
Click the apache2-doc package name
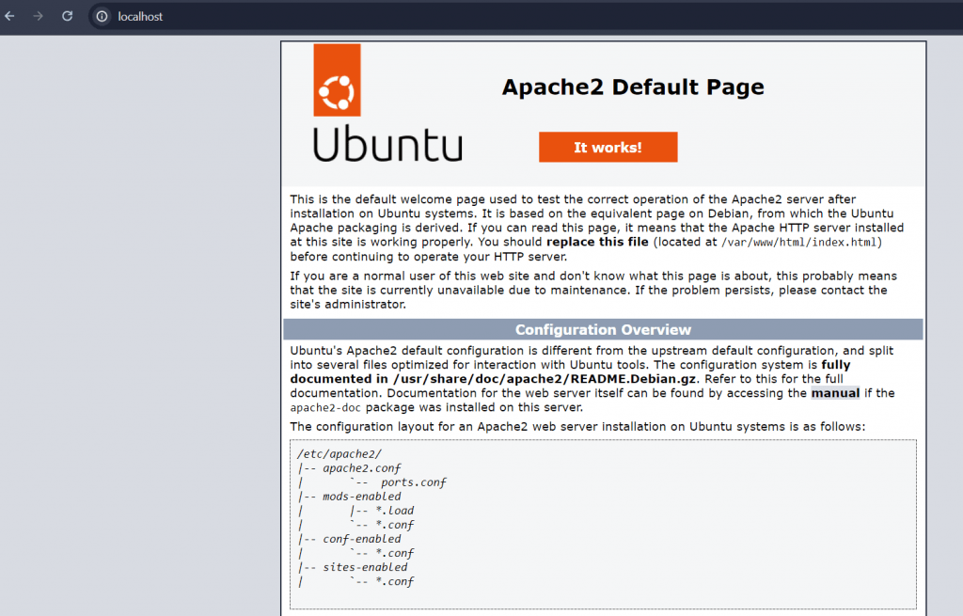click(x=325, y=408)
